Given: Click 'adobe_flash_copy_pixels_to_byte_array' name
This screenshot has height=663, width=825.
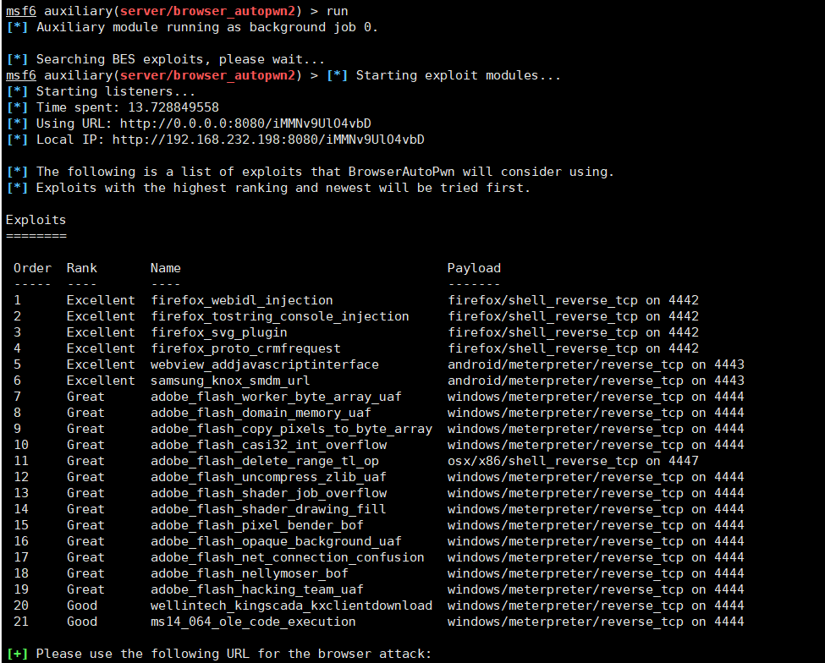Looking at the screenshot, I should click(x=291, y=429).
